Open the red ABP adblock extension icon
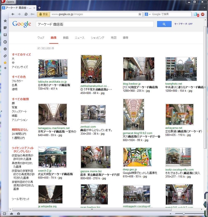This screenshot has width=208, height=217. [203, 14]
